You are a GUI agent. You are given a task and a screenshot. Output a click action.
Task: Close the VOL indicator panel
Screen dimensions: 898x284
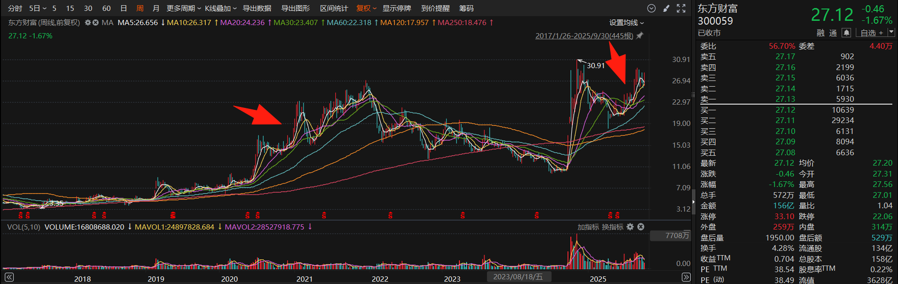coord(641,227)
